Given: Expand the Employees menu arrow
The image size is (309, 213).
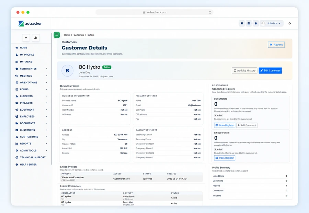Looking at the screenshot, I should [46, 116].
